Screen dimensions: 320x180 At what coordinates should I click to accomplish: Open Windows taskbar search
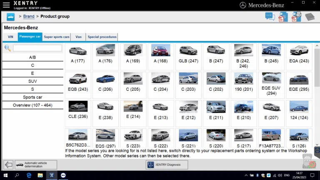tap(17, 175)
